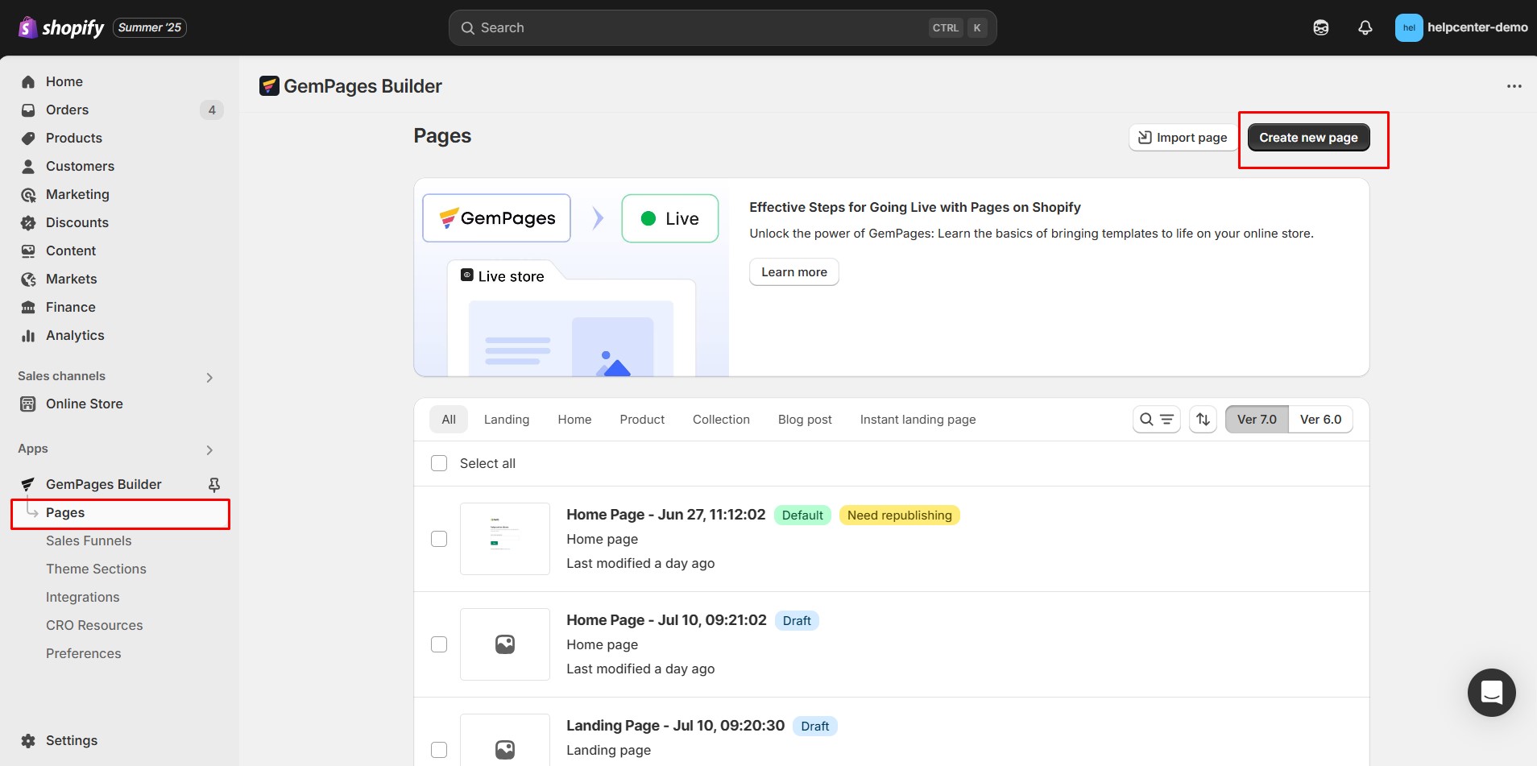Click the sort pages icon
Screen dimensions: 1537x766
[x=1202, y=419]
